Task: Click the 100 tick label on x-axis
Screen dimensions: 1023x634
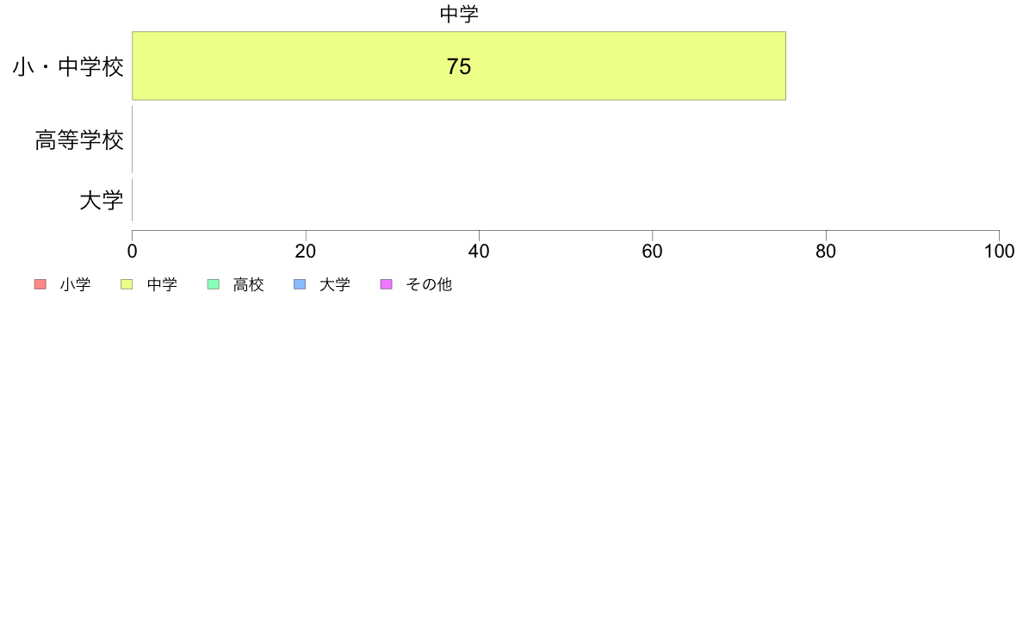Action: 999,252
